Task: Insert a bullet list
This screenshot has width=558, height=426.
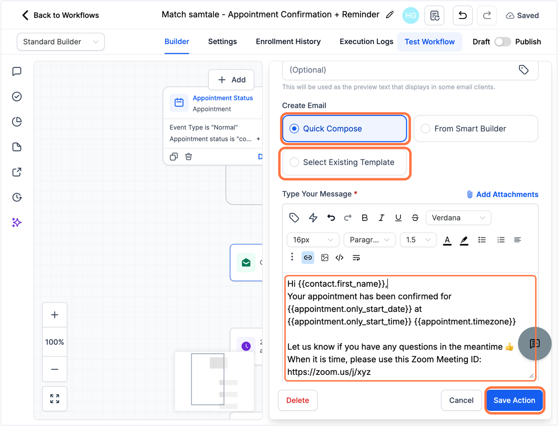Action: coord(482,240)
